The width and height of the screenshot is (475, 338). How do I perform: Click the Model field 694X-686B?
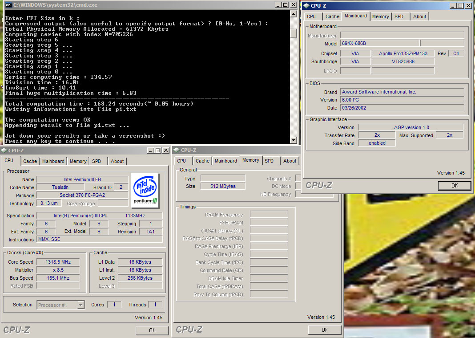click(x=380, y=43)
